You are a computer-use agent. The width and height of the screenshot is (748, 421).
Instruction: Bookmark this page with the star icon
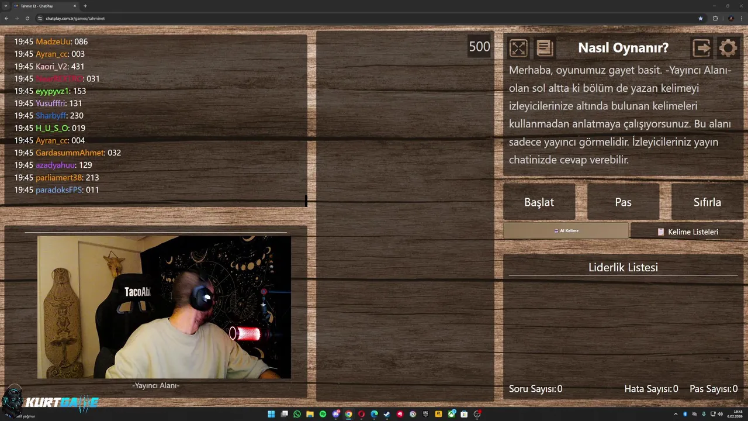pos(701,18)
